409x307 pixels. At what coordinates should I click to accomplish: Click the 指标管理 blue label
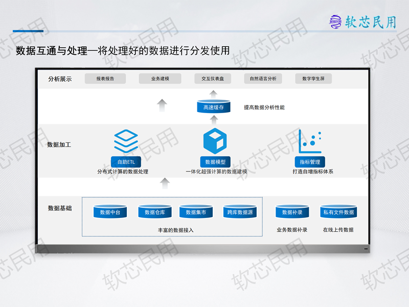point(310,162)
